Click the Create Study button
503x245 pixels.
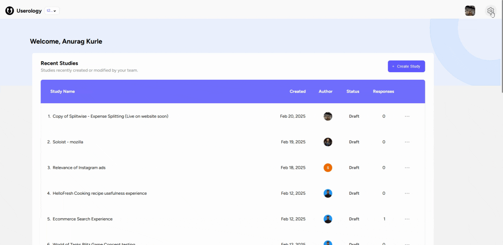coord(406,66)
